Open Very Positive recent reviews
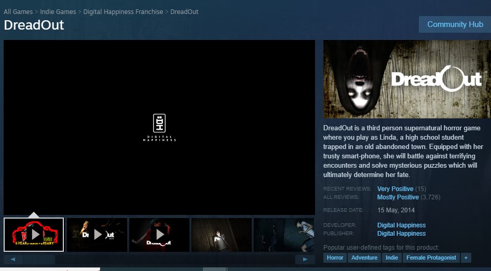 [x=395, y=188]
